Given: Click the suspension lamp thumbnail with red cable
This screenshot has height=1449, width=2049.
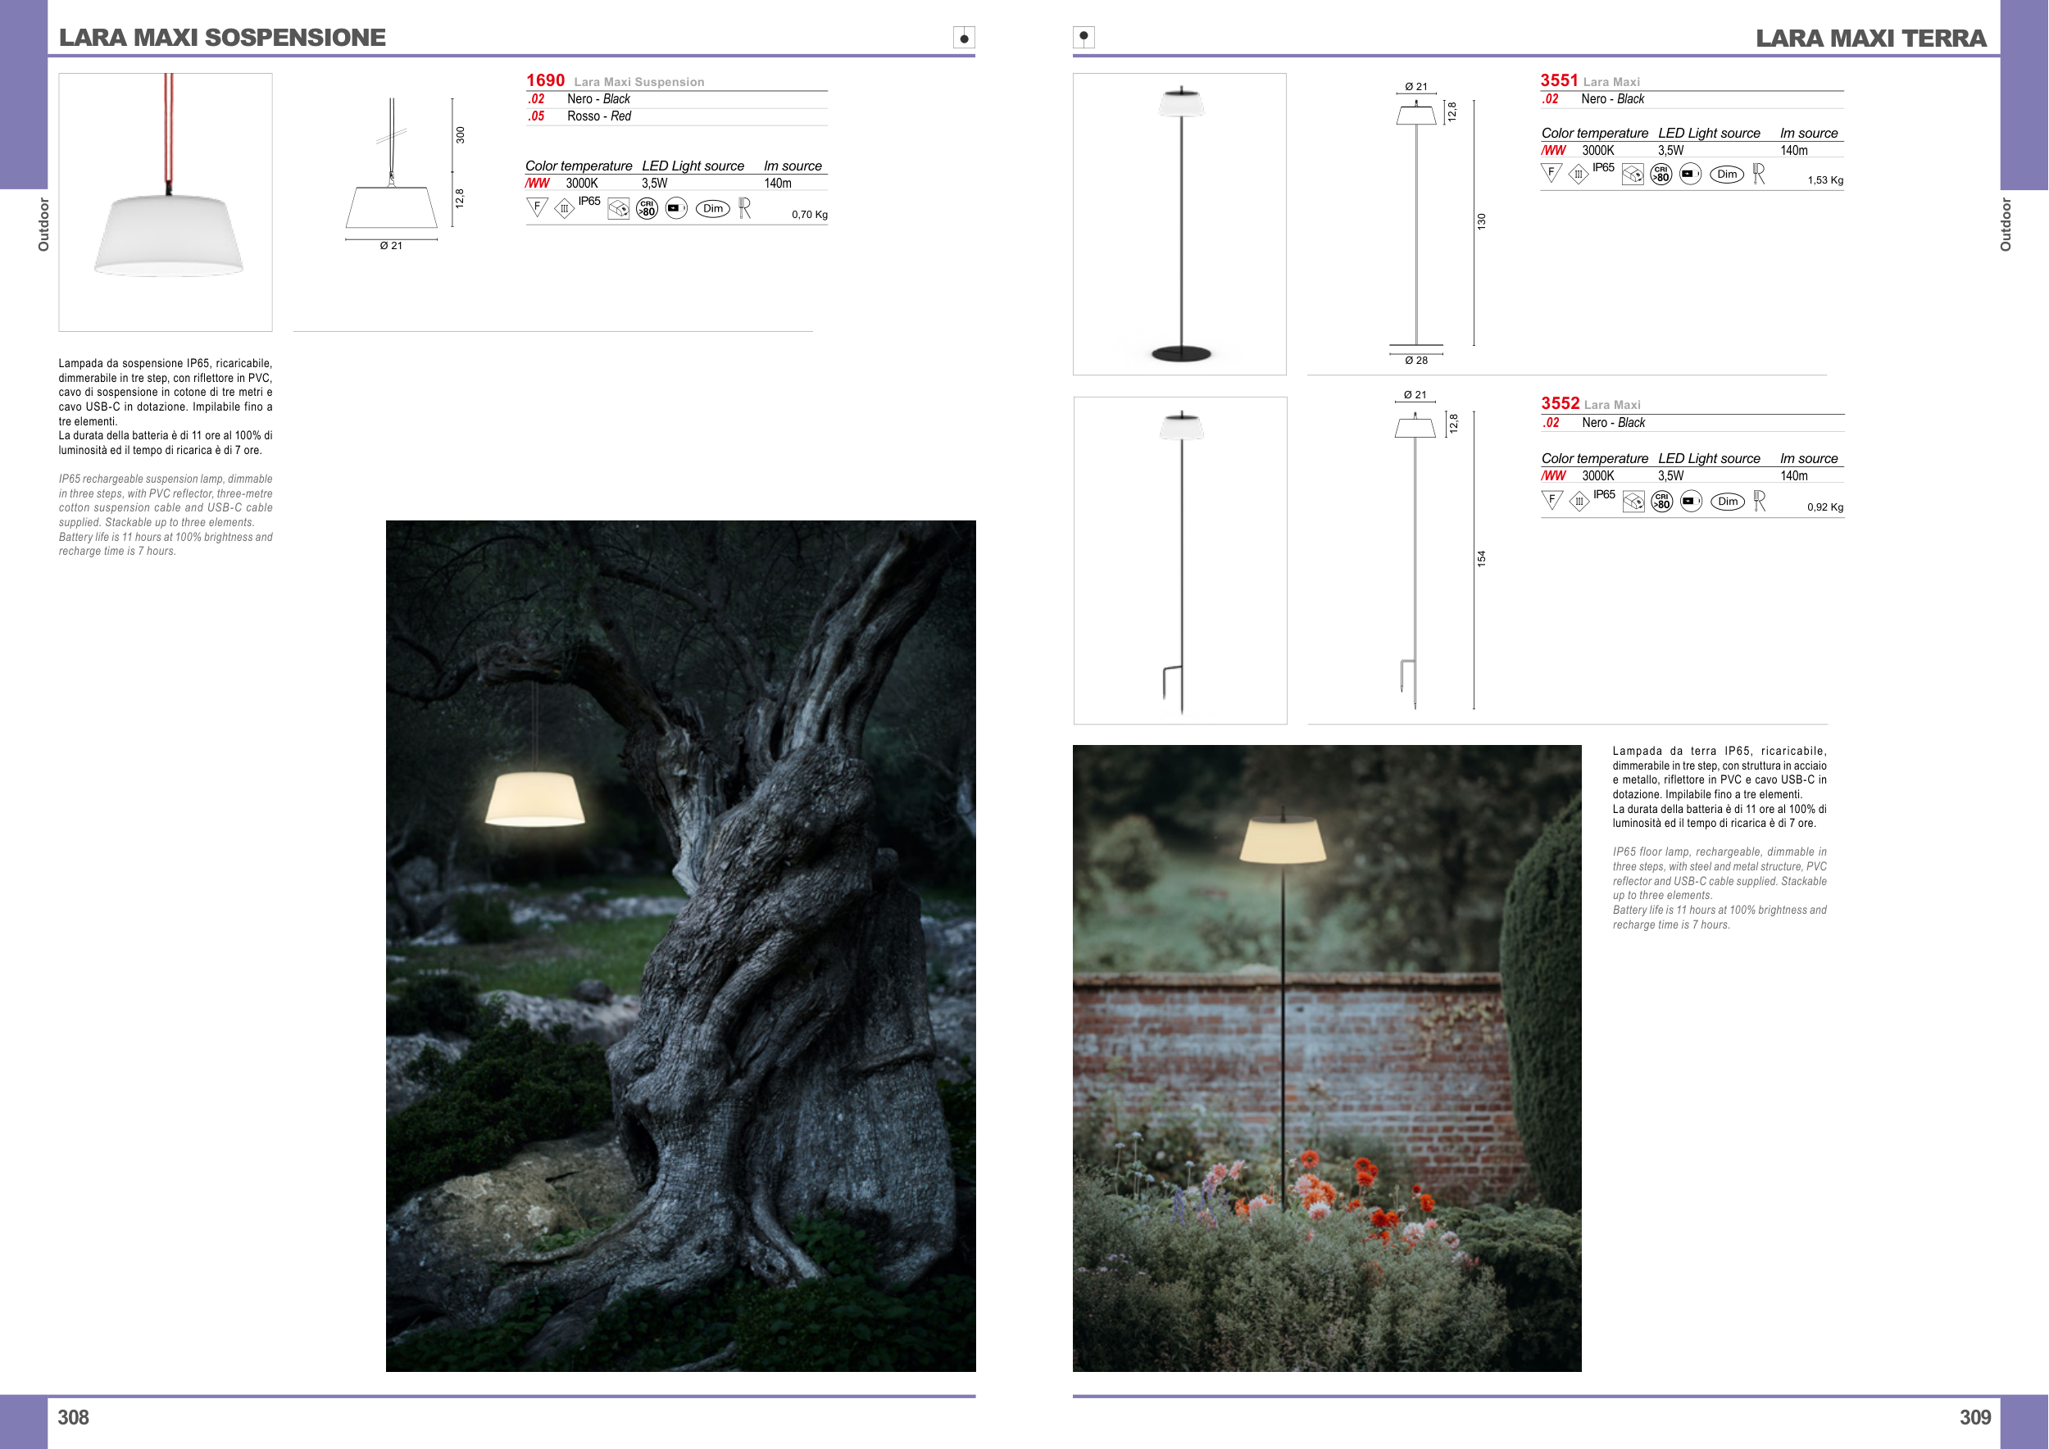Looking at the screenshot, I should (165, 202).
